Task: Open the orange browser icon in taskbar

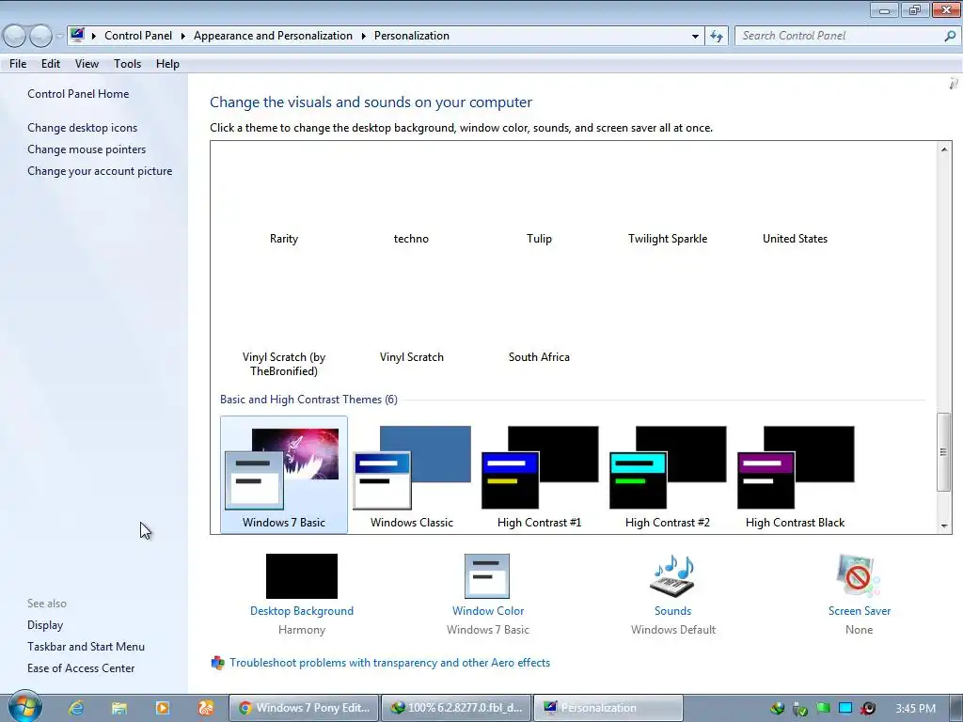Action: (206, 708)
